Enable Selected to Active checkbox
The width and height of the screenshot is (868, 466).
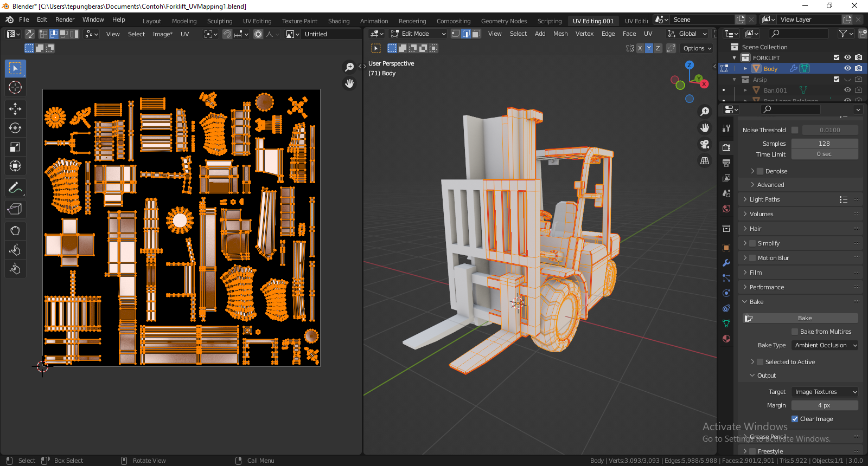click(760, 362)
